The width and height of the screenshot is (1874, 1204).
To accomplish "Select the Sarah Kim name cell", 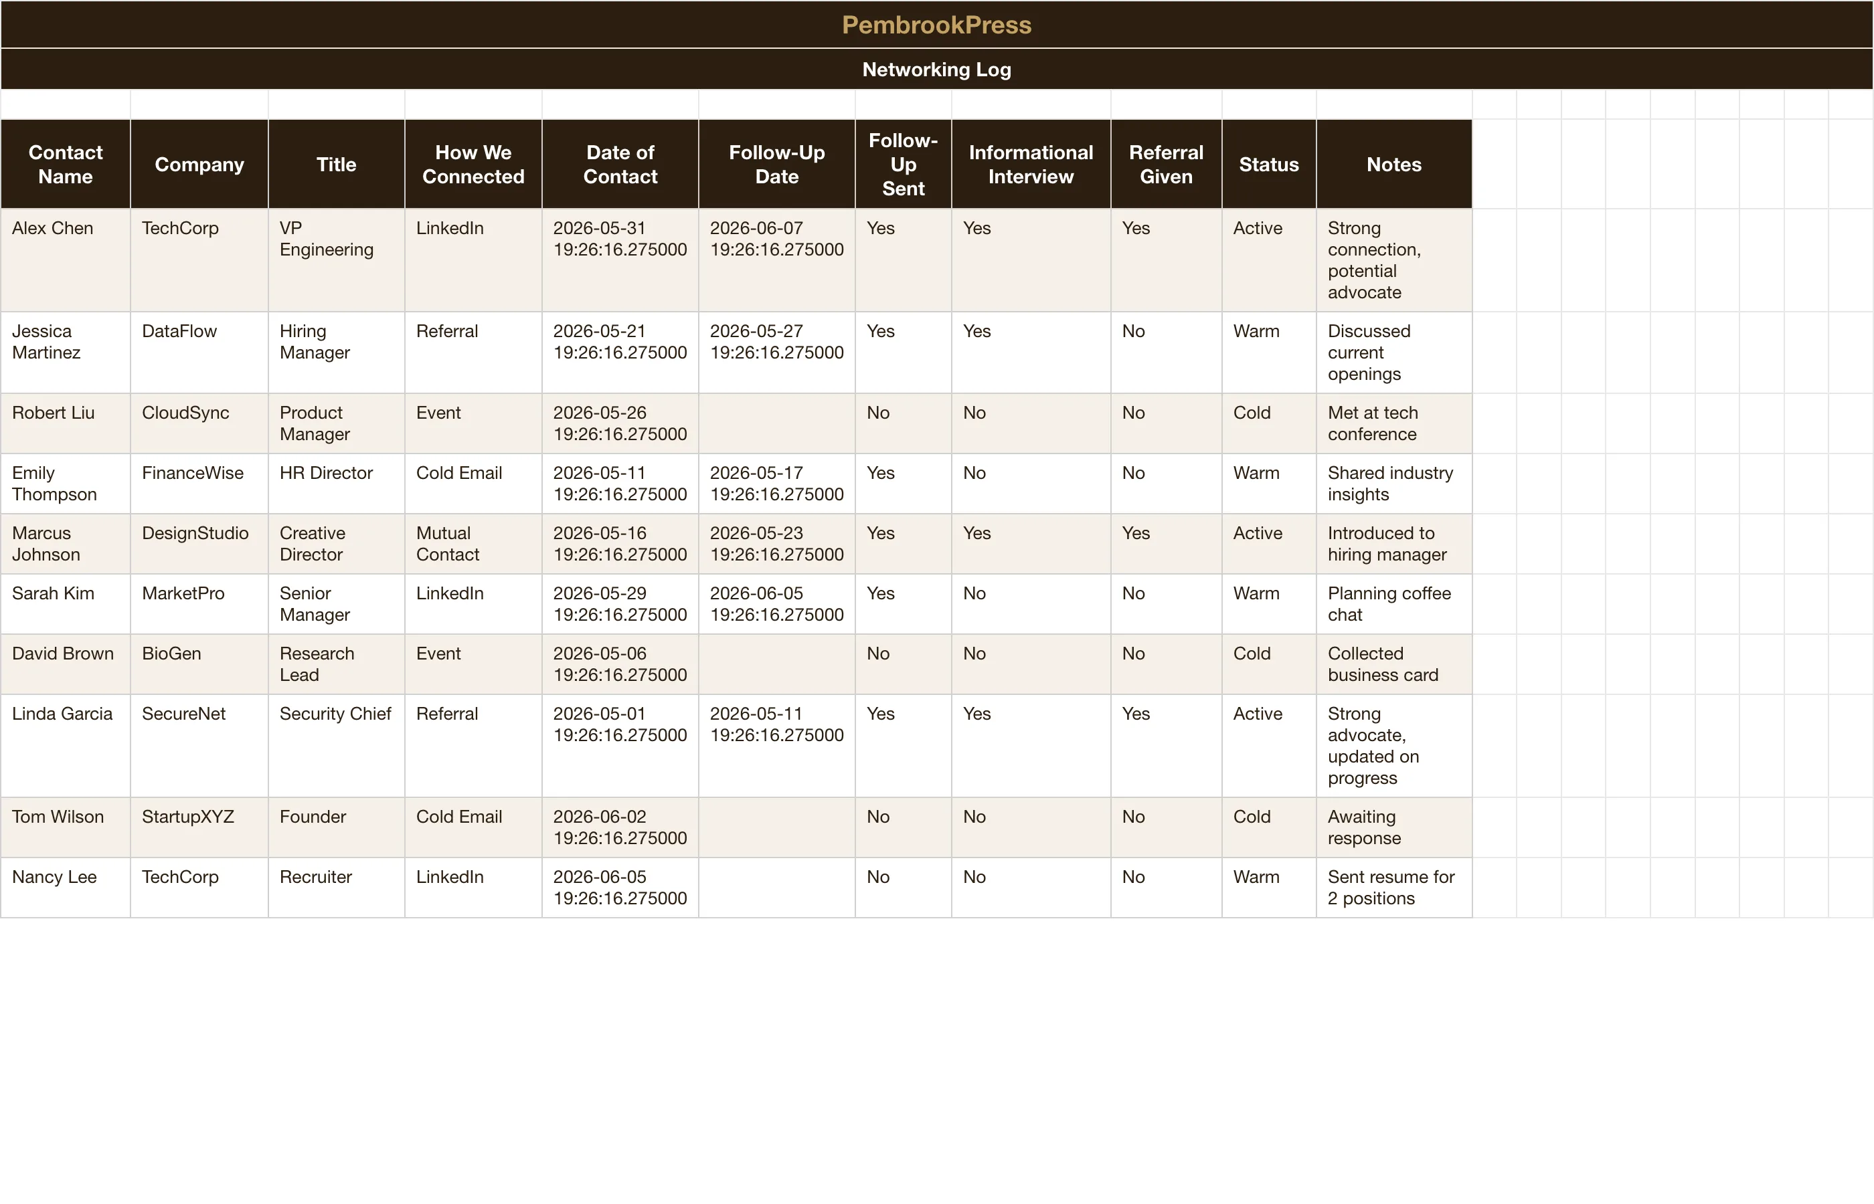I will pyautogui.click(x=66, y=605).
